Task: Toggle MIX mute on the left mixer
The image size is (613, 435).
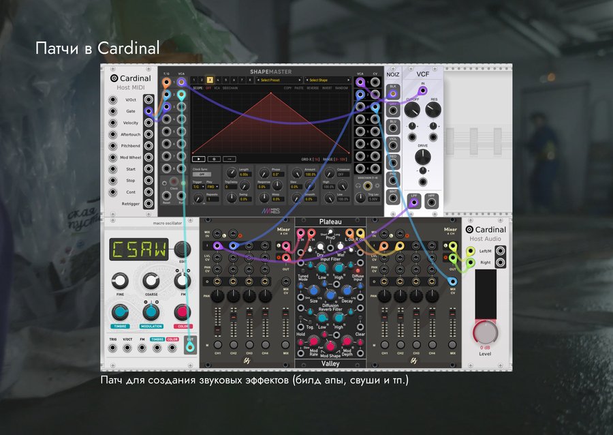Action: [285, 344]
